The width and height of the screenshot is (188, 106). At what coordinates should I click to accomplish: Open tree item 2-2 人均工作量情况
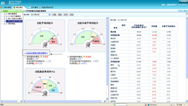[x=13, y=16]
